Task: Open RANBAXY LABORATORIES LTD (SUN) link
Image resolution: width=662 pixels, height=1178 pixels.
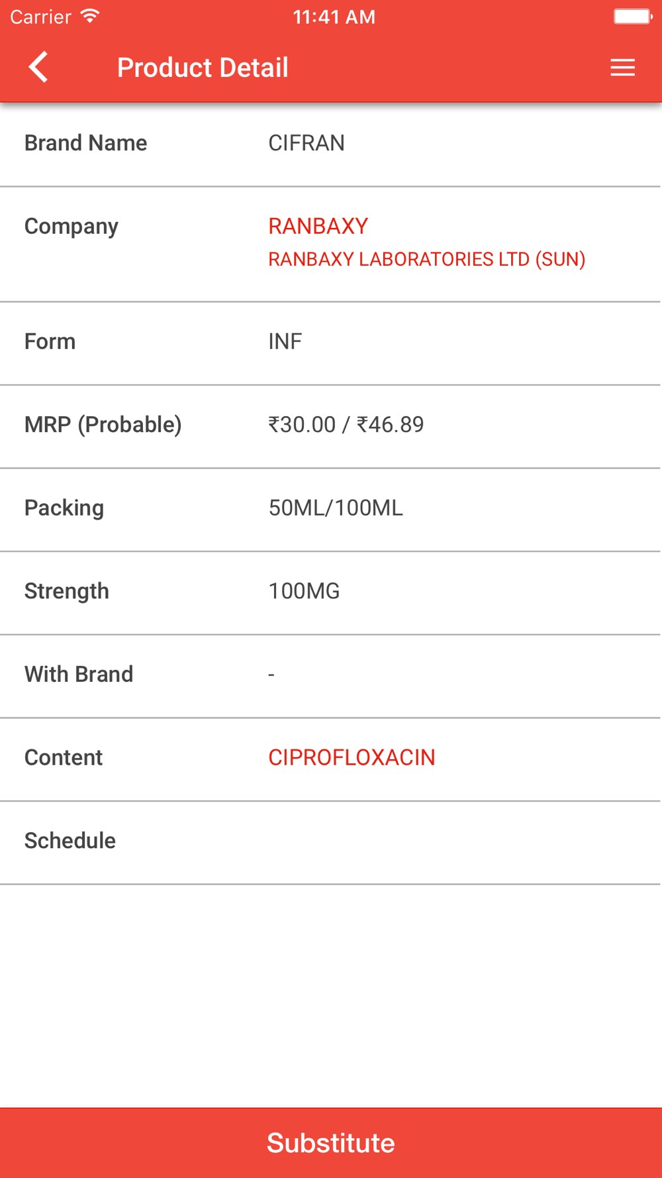Action: pos(427,259)
